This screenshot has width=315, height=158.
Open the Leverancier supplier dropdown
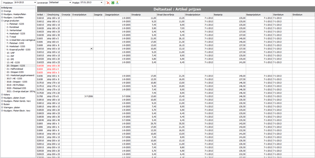(x=70, y=3)
